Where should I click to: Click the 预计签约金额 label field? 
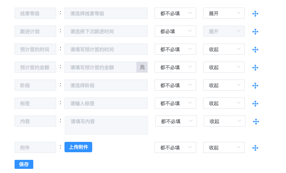[35, 67]
